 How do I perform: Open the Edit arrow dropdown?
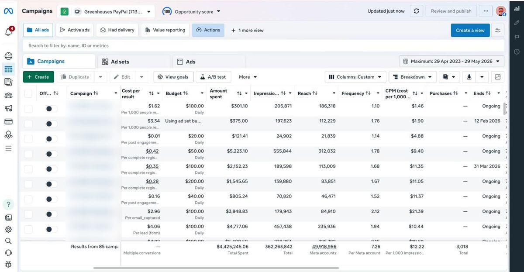coord(141,77)
